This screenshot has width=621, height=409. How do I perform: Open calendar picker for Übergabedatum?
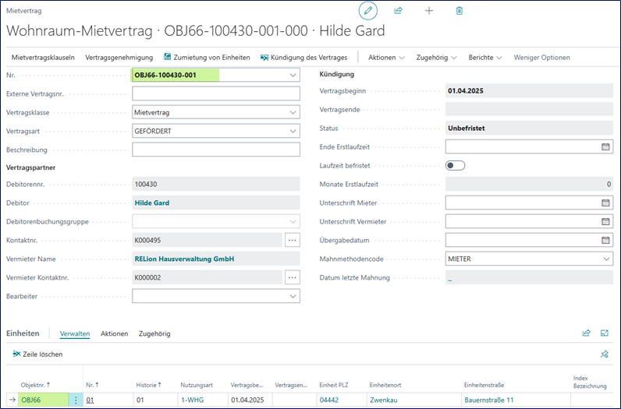click(x=605, y=240)
